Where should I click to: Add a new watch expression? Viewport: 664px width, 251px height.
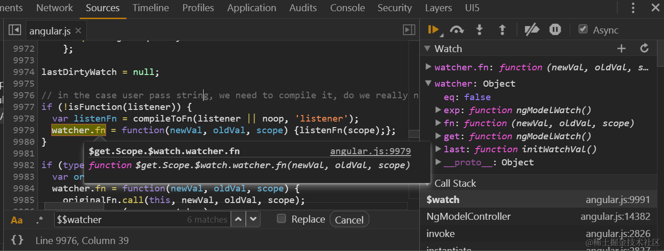coord(621,48)
